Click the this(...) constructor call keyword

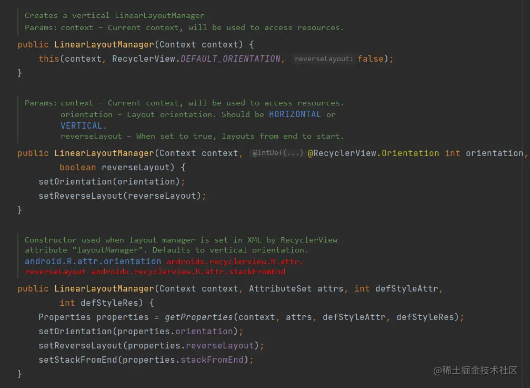pyautogui.click(x=48, y=59)
